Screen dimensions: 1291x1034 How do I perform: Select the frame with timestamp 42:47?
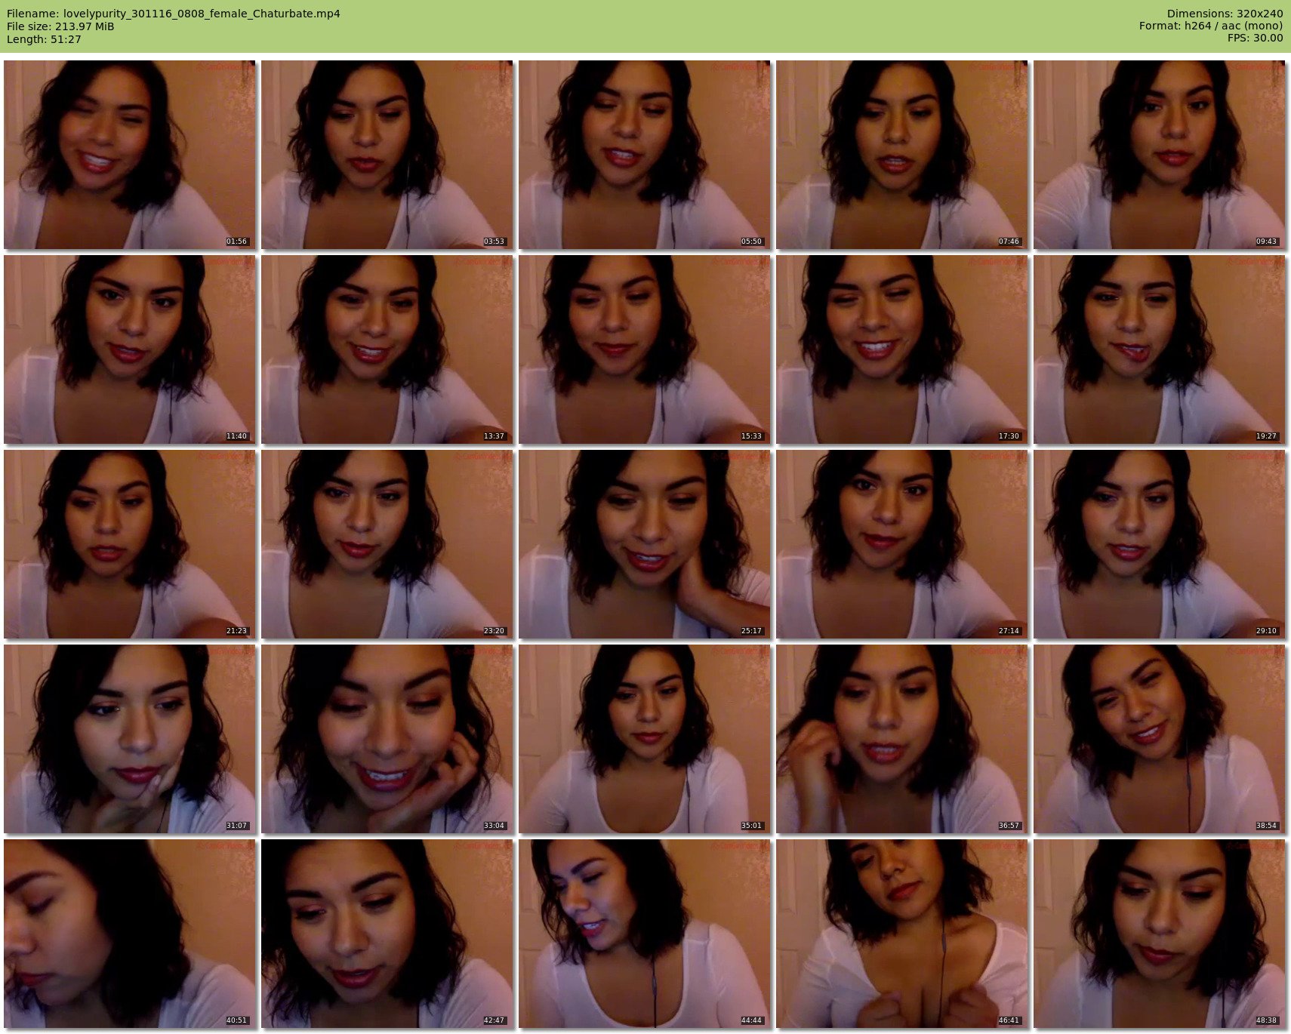[x=387, y=934]
